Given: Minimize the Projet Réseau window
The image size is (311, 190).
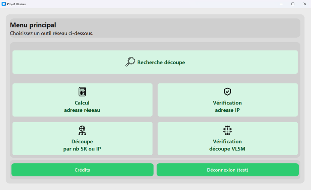Looking at the screenshot, I should (x=281, y=4).
